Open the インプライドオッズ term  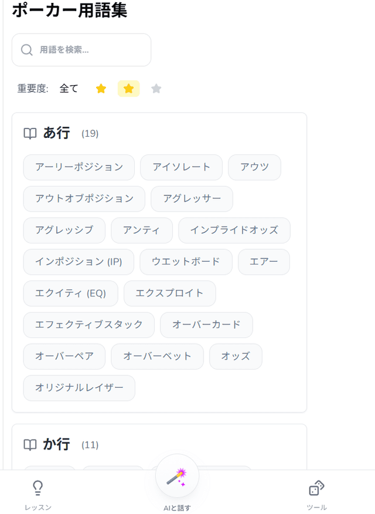click(234, 230)
